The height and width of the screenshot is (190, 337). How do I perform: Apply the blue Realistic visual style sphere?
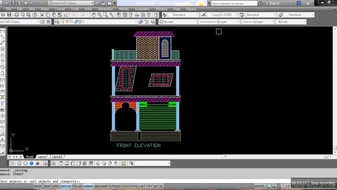[32, 163]
